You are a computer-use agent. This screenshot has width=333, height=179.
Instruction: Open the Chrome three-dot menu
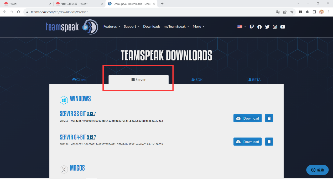tap(328, 12)
